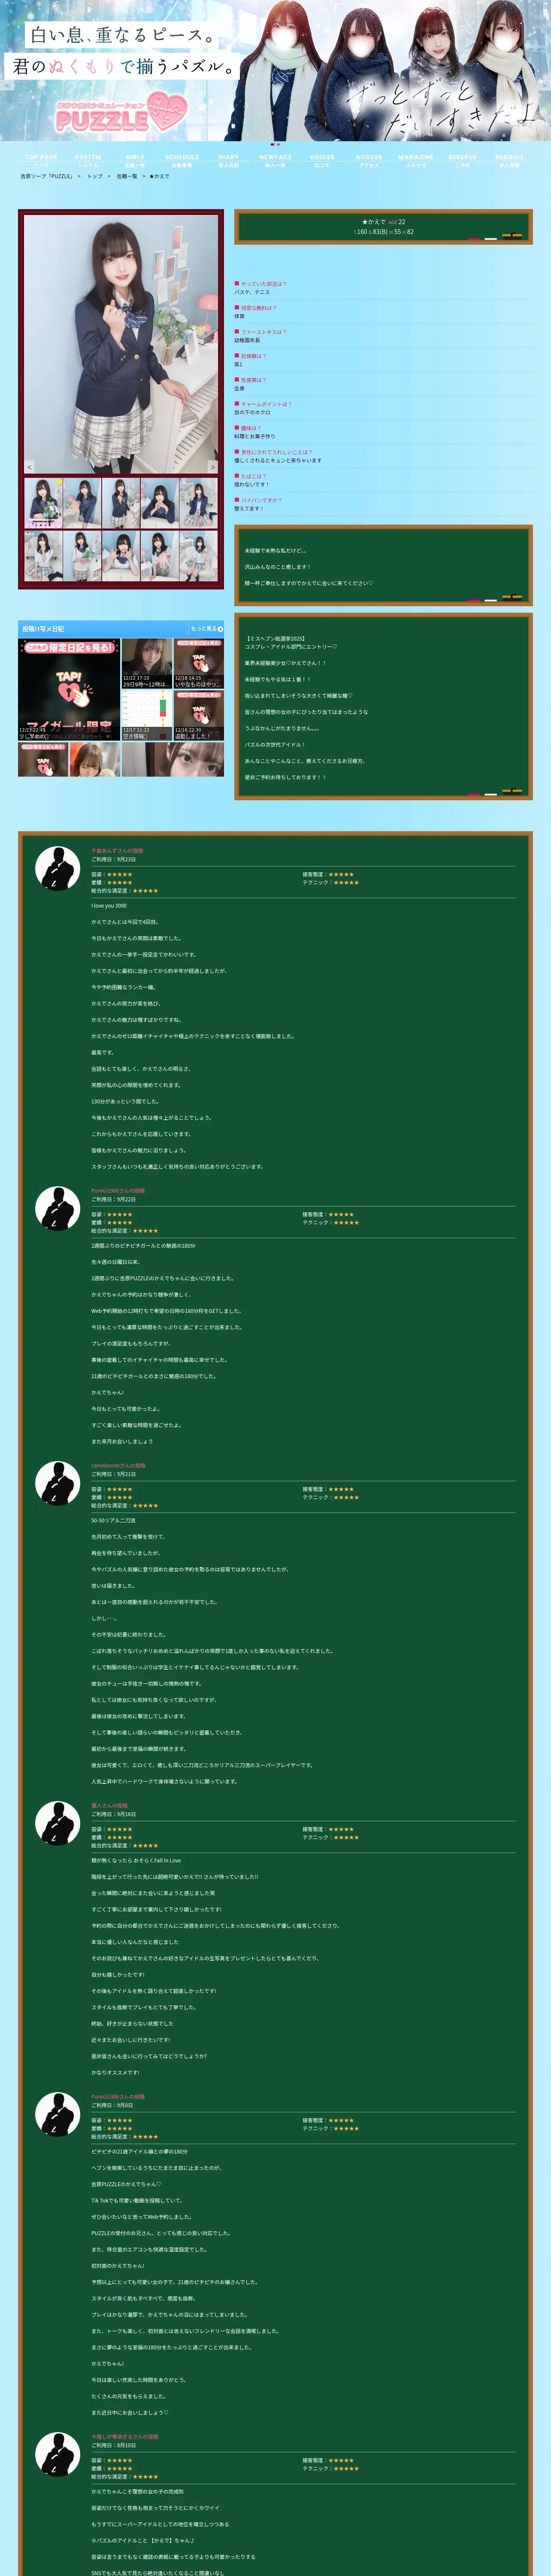Screen dimensions: 551x2576
Task: Select third thumbnail in bottom gallery row
Action: [x=121, y=555]
